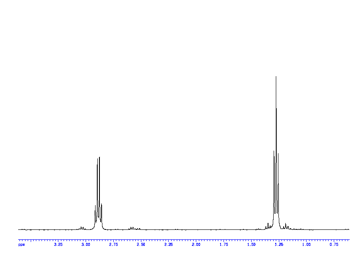The width and height of the screenshot is (364, 258).
Task: Click the 2.75 axis tick label
Action: click(114, 245)
